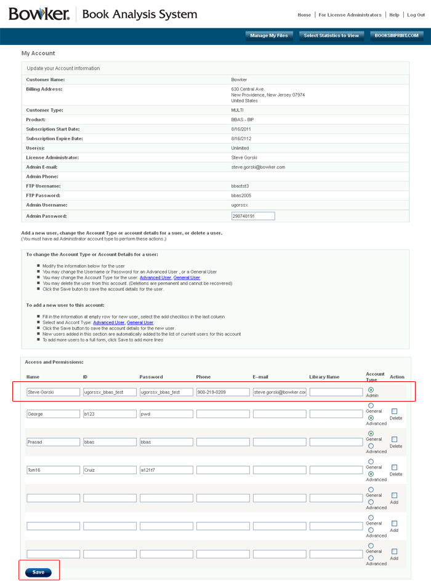Click ID field containing Cruiz
The image size is (431, 583).
tap(110, 470)
